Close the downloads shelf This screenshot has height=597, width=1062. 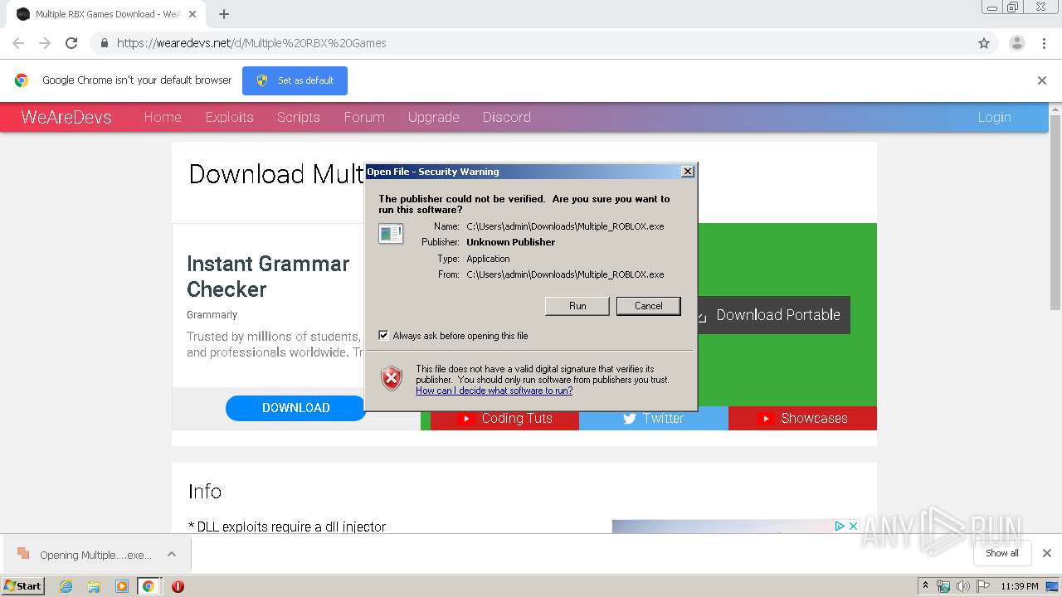pos(1046,553)
